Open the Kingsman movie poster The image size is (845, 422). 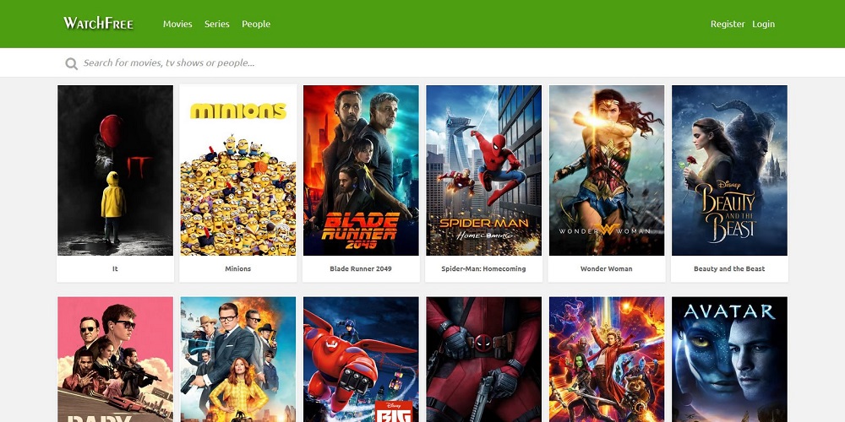pyautogui.click(x=238, y=359)
